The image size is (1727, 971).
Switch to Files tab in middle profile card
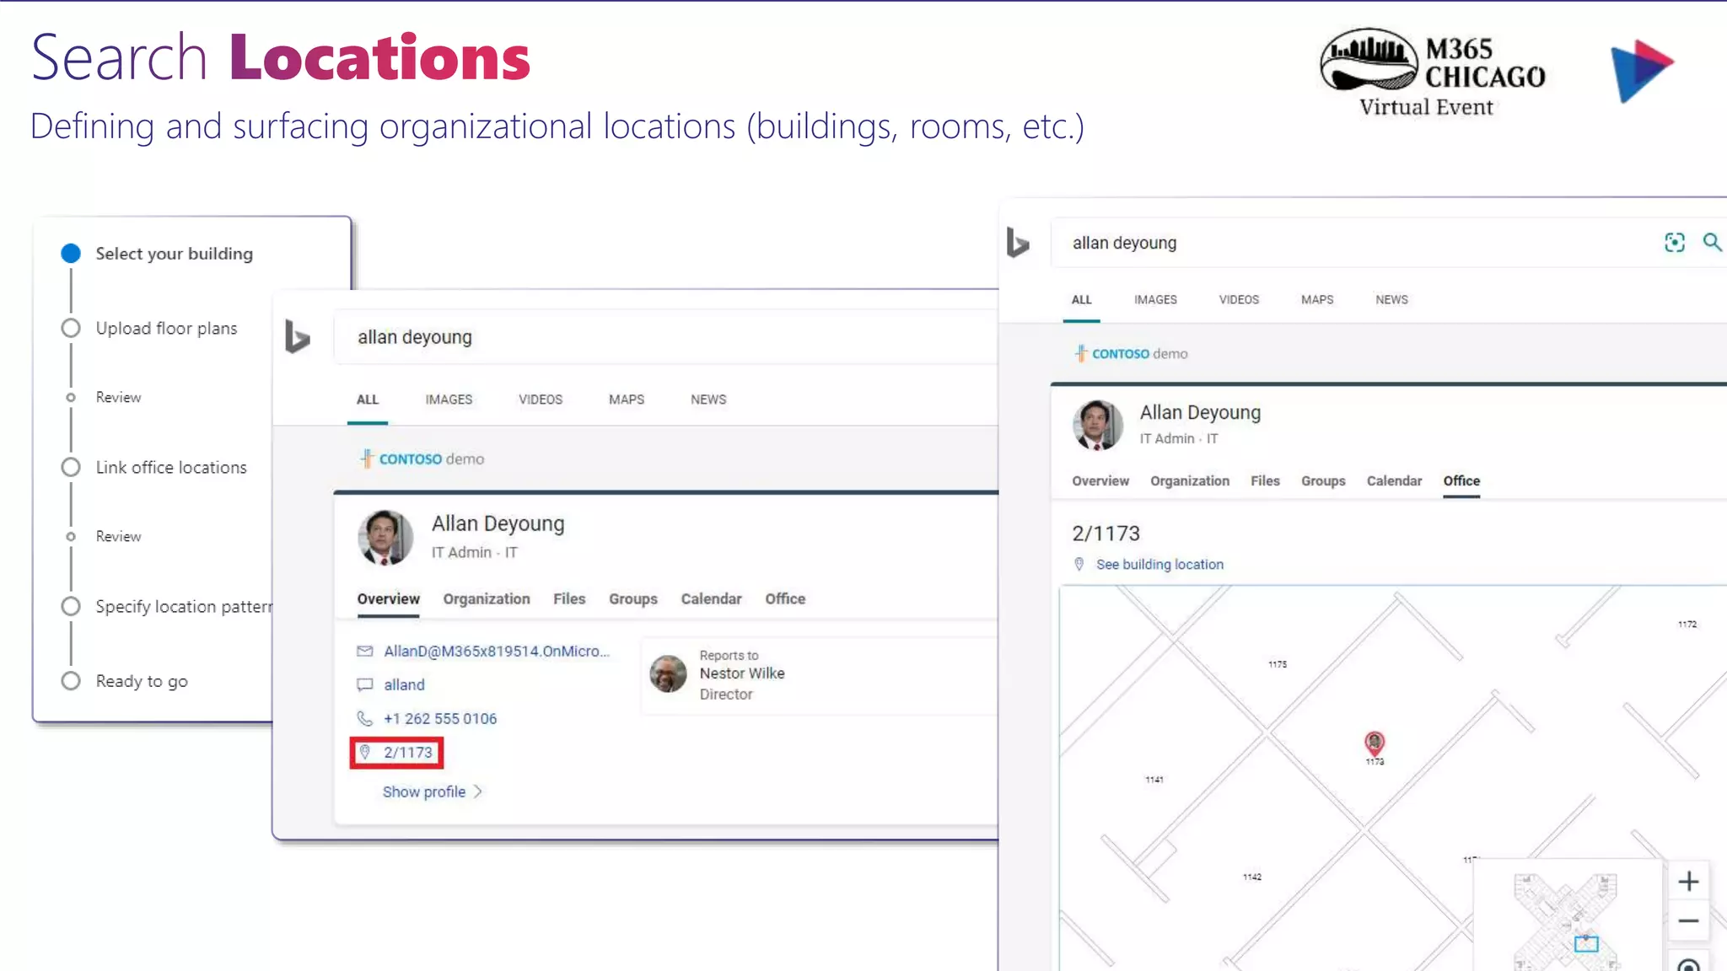569,598
